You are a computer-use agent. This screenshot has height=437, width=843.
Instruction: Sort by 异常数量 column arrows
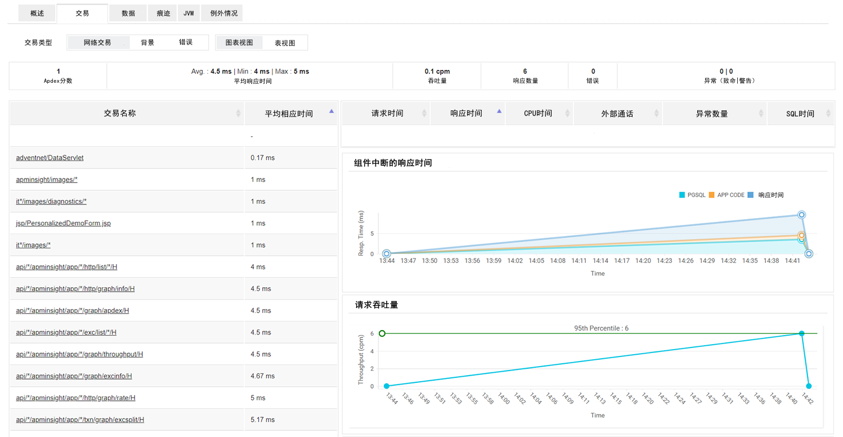point(760,113)
